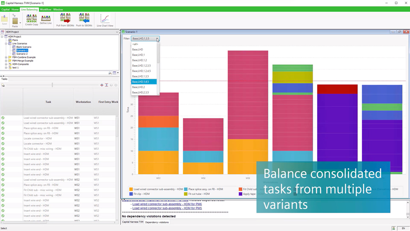Viewport: 410px width, 231px height.
Task: Switch to the Dependency violations tab
Action: [157, 222]
